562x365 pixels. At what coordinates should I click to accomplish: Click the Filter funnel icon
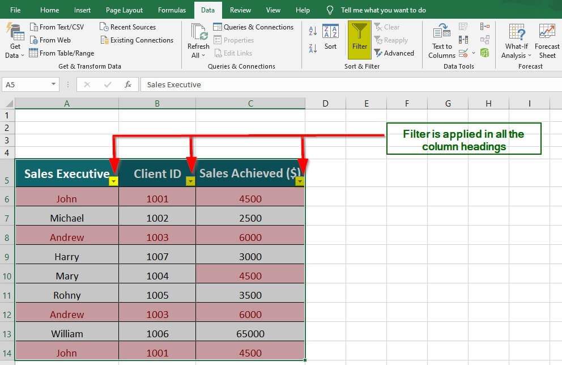359,34
